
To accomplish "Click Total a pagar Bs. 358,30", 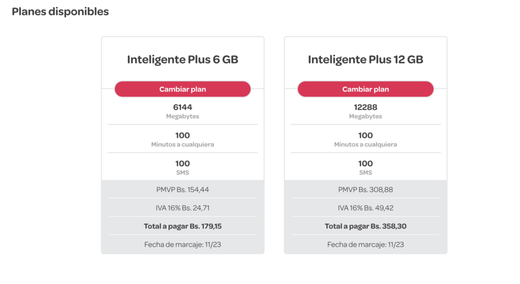I will 365,226.
